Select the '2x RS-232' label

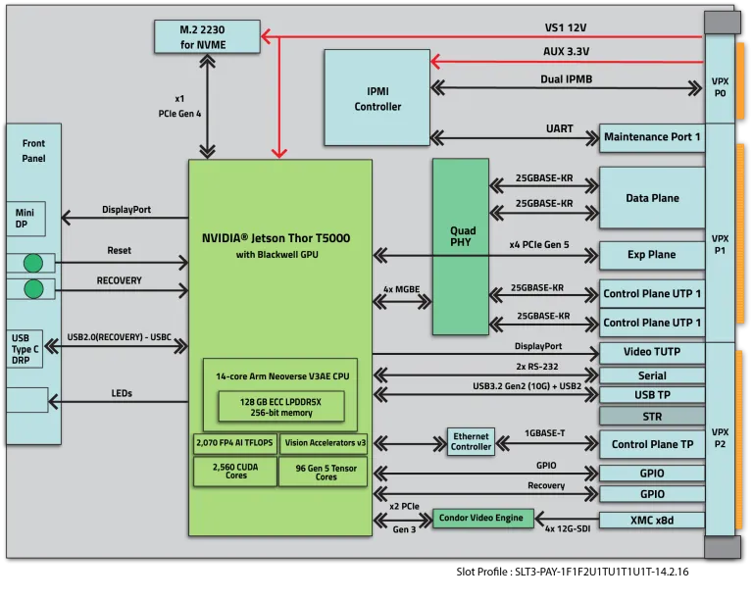537,367
